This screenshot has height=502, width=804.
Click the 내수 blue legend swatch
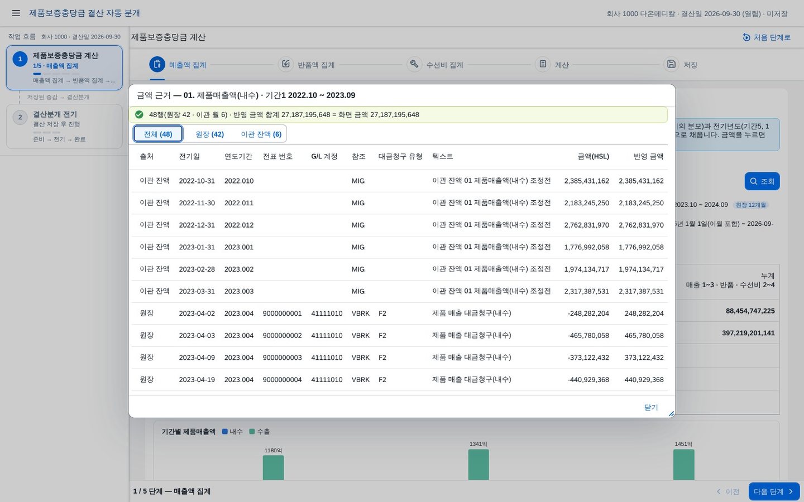225,432
